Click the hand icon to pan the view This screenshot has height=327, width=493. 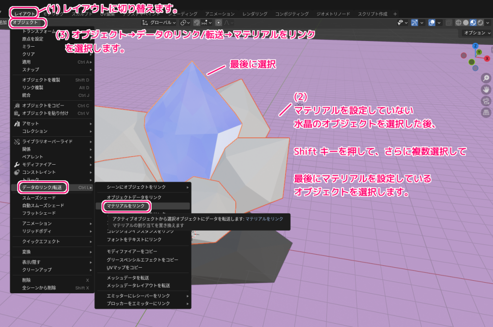coord(485,89)
